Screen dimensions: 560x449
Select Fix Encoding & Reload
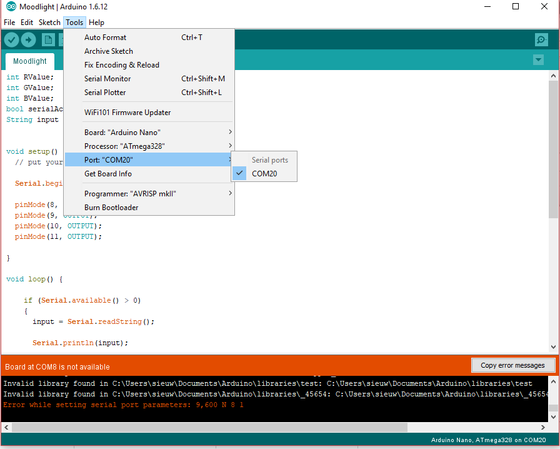[149, 65]
